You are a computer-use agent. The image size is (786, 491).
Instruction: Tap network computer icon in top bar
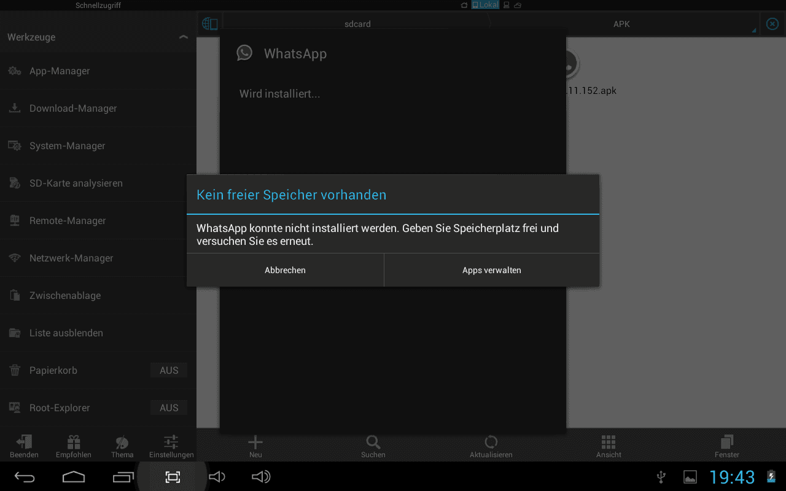point(507,6)
